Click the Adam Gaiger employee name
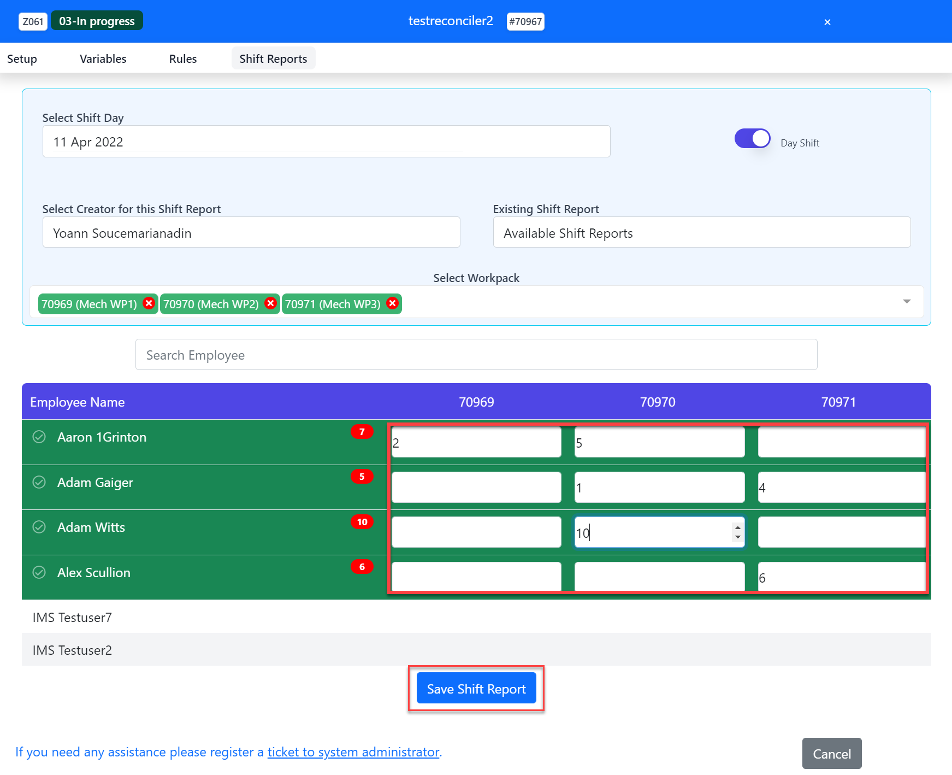Screen dimensions: 952x775 tap(95, 483)
